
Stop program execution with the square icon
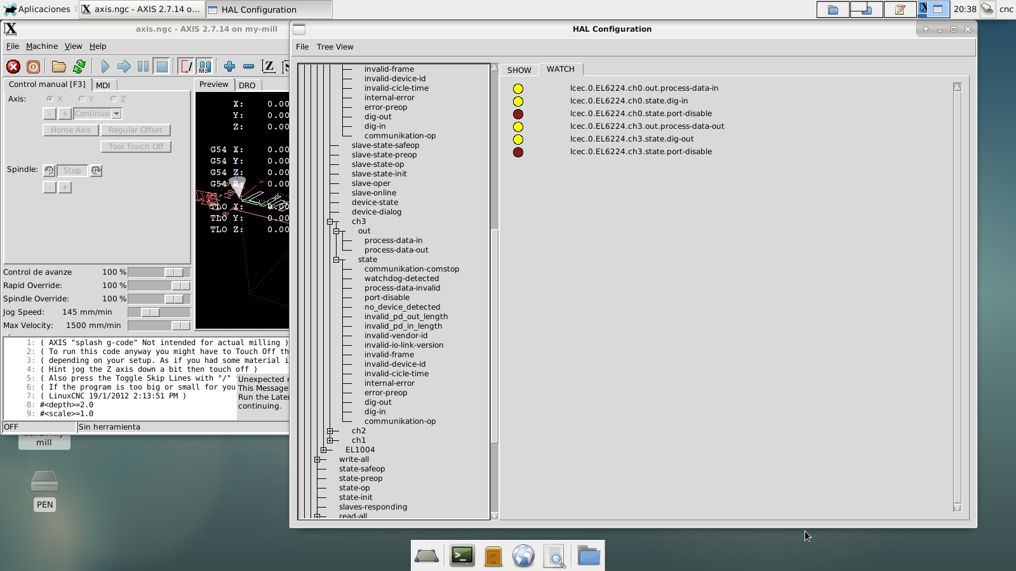[162, 67]
